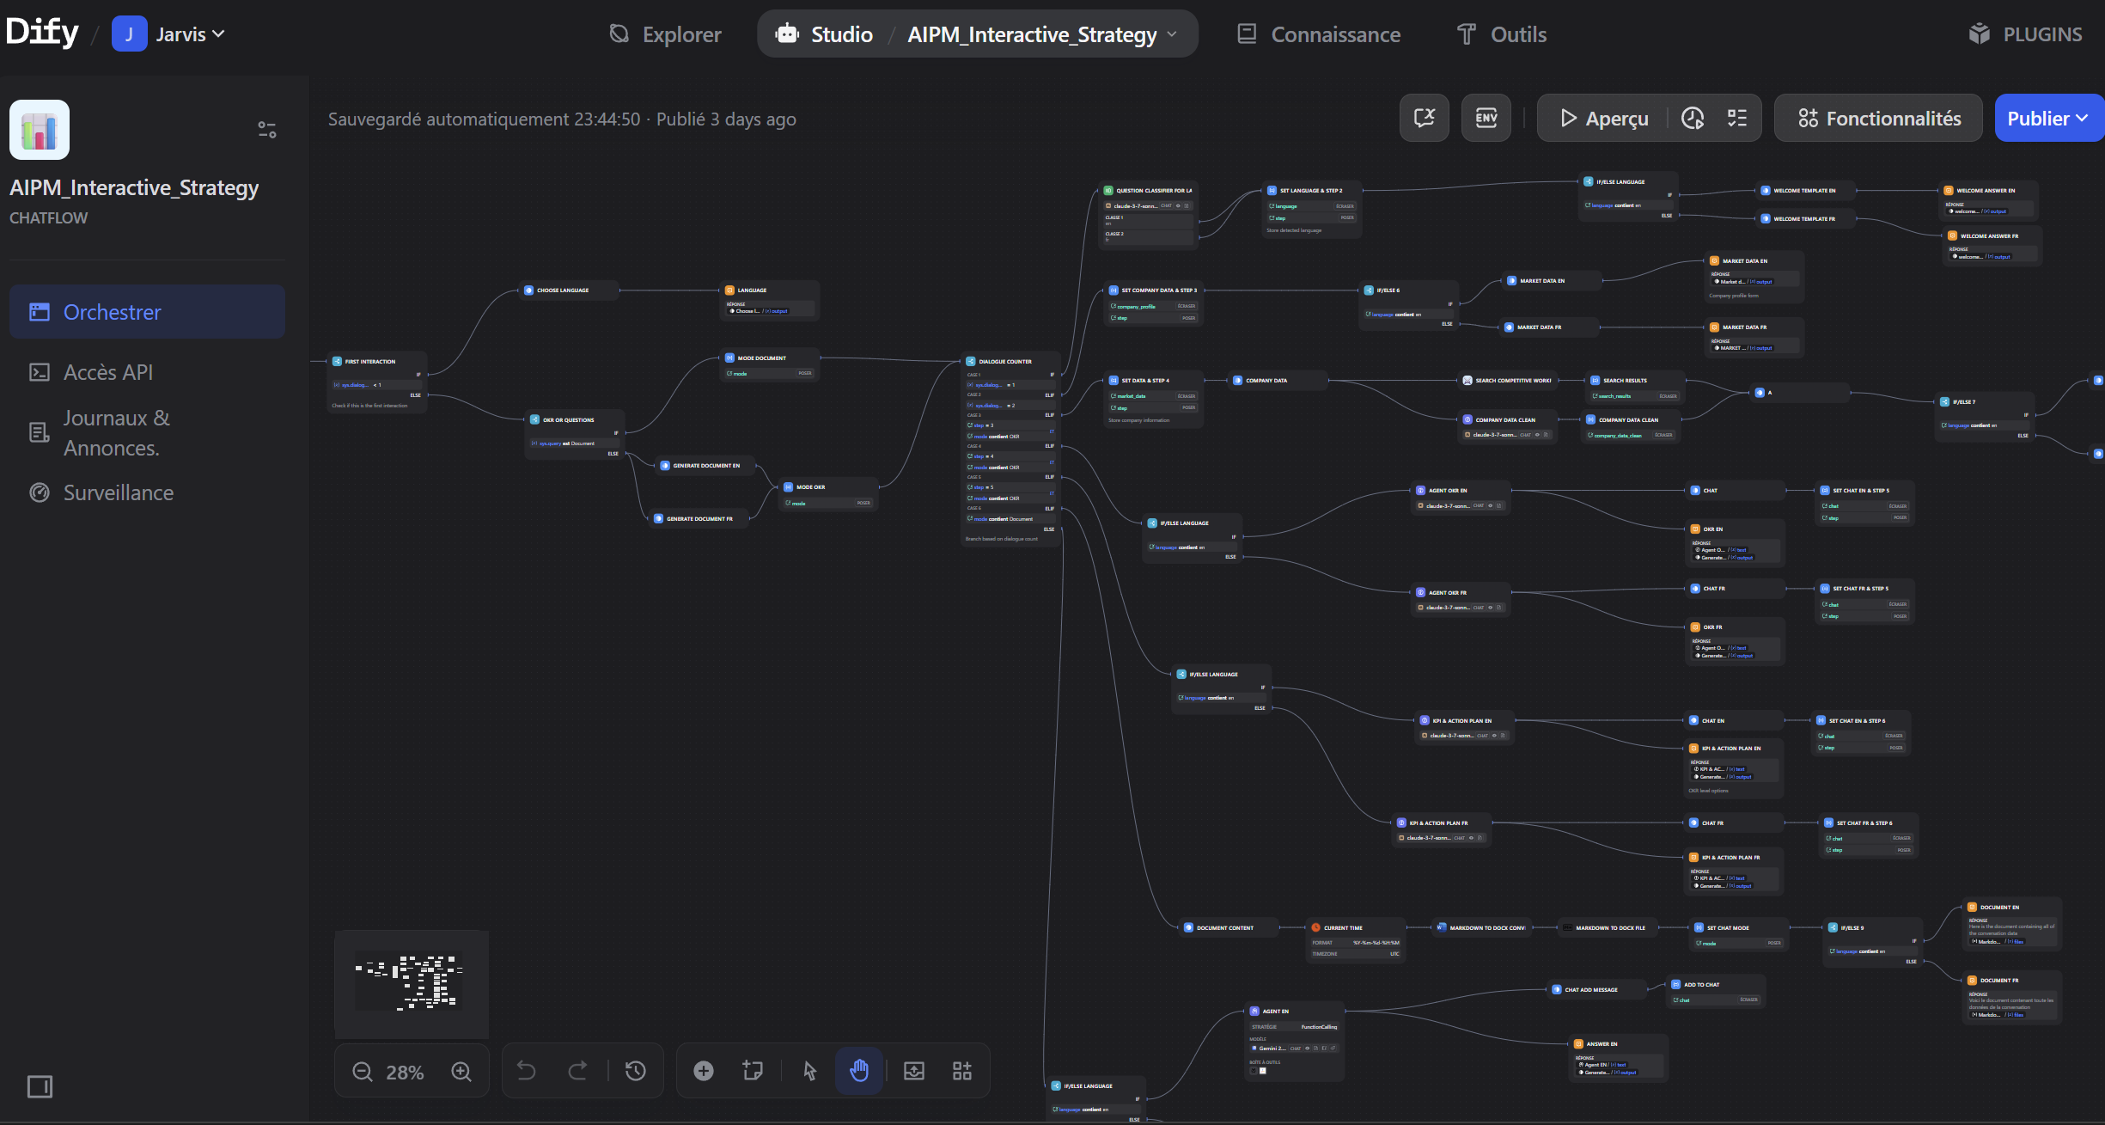This screenshot has width=2105, height=1125.
Task: Select the MARKET DATA FR template node
Action: 1549,327
